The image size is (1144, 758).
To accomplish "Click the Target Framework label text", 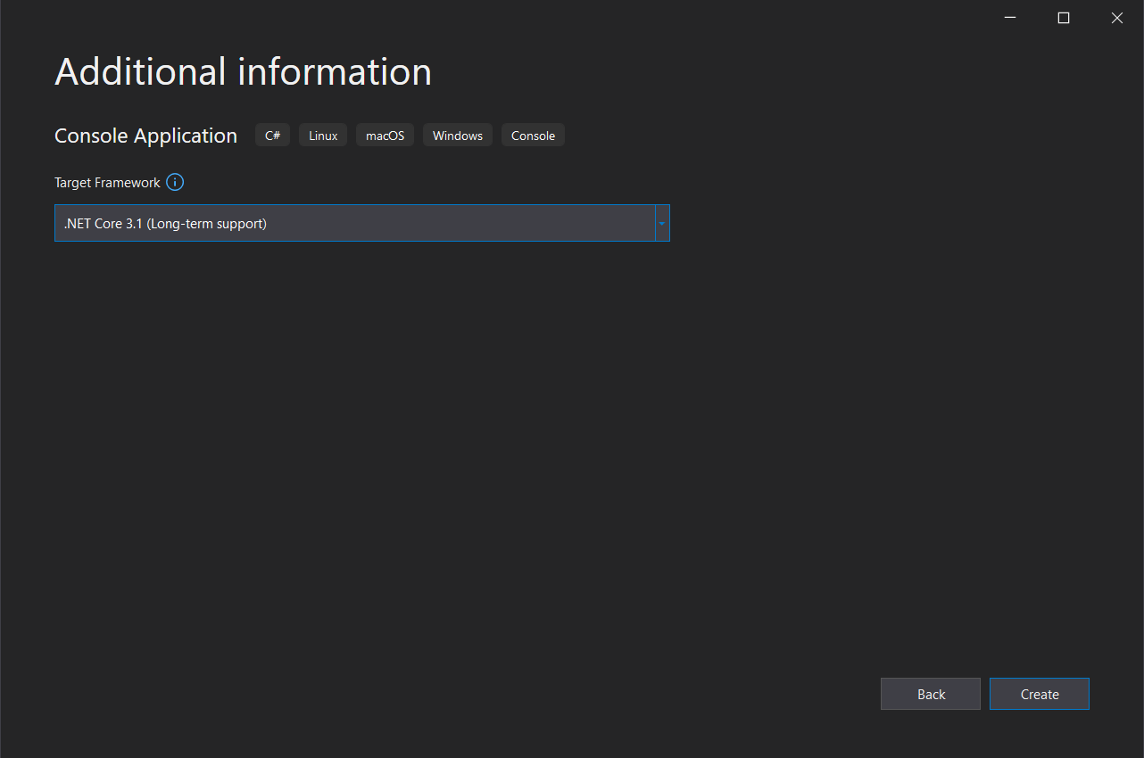I will 107,182.
